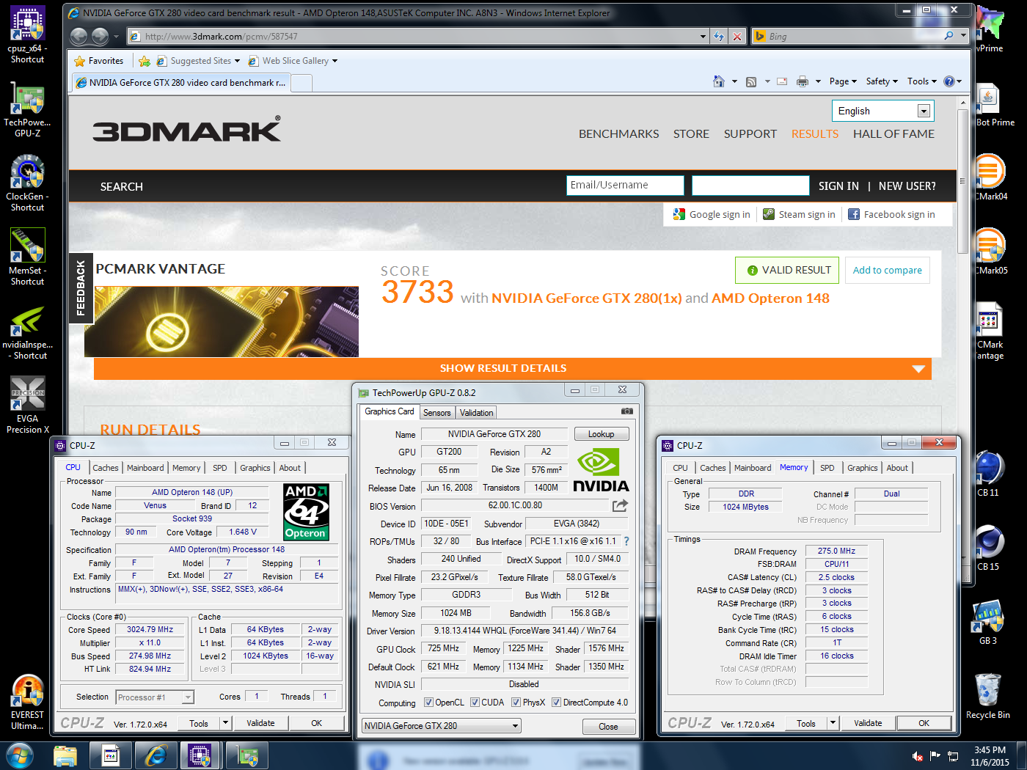This screenshot has height=770, width=1027.
Task: Switch to the Sensors tab in GPU-Z
Action: pyautogui.click(x=436, y=412)
